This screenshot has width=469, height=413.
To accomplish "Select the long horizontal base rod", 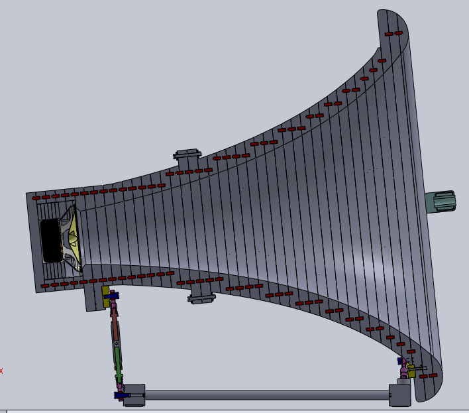I will tap(267, 395).
